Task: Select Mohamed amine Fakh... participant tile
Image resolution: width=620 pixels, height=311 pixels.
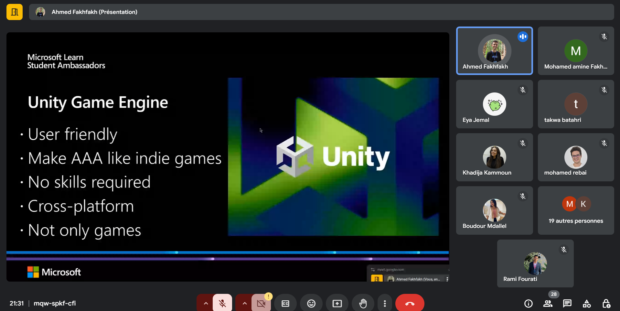Action: tap(576, 51)
